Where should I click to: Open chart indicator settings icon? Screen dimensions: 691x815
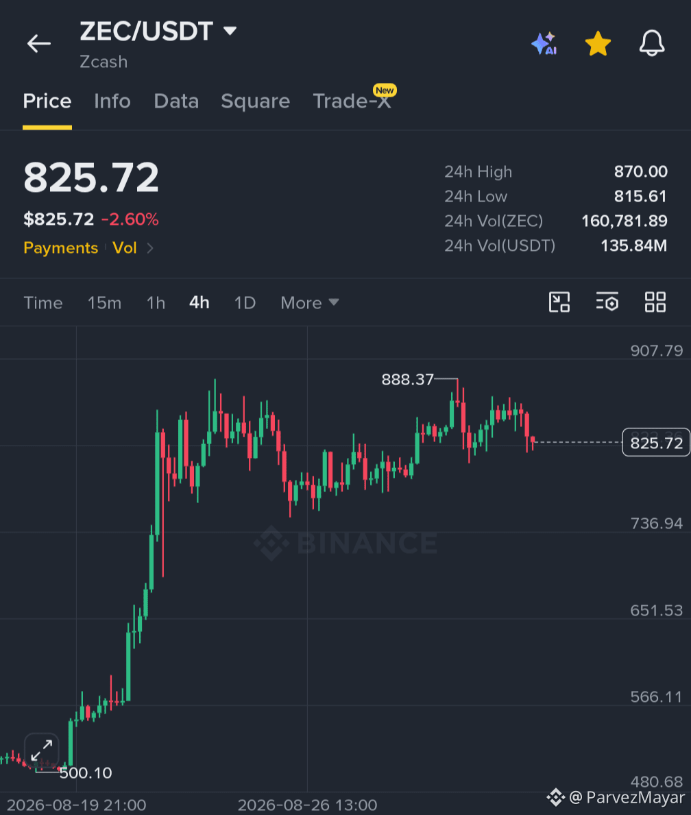tap(607, 302)
